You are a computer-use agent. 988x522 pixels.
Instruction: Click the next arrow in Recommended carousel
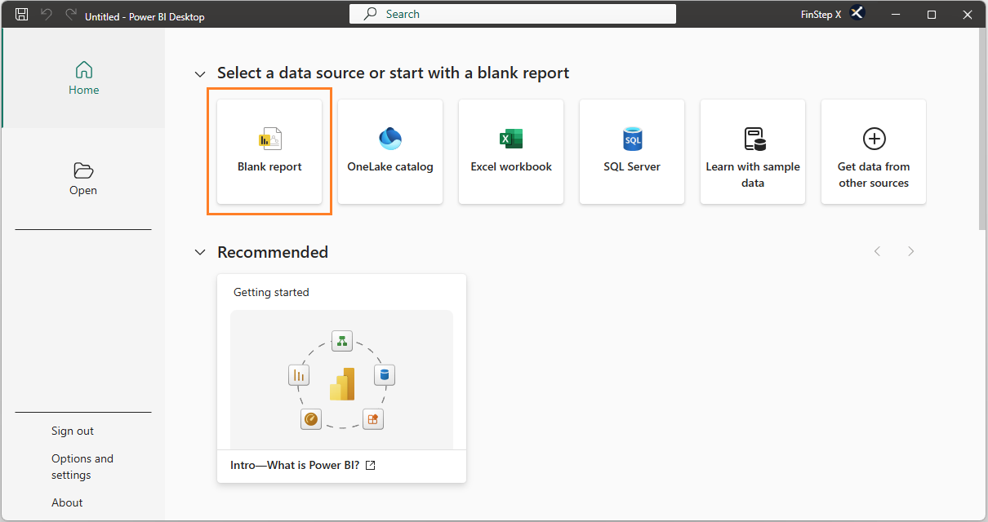(x=911, y=251)
